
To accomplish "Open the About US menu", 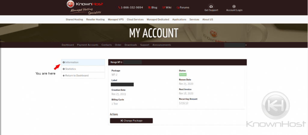I will click(x=208, y=19).
